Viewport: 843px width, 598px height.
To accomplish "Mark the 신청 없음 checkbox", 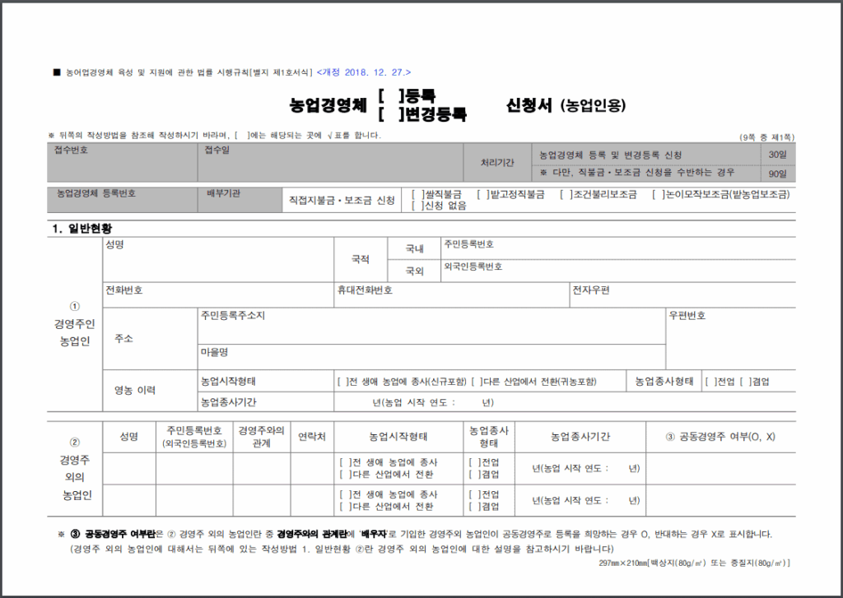I will (x=417, y=206).
